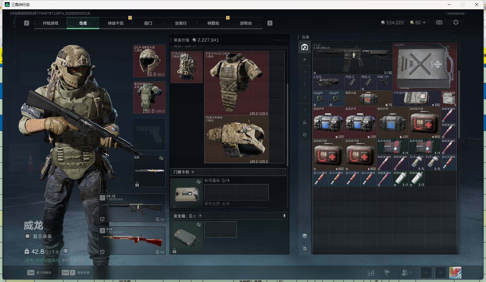This screenshot has width=486, height=282.
Task: Open the settings gear in top bar
Action: (x=456, y=23)
